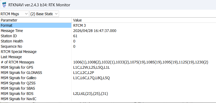
Task: Click the BDS signals value L2I,L6I,(23),(25),(31)
Action: point(91,94)
